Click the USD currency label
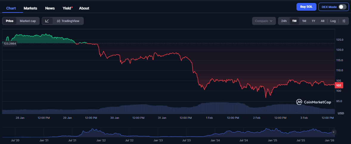 341,113
